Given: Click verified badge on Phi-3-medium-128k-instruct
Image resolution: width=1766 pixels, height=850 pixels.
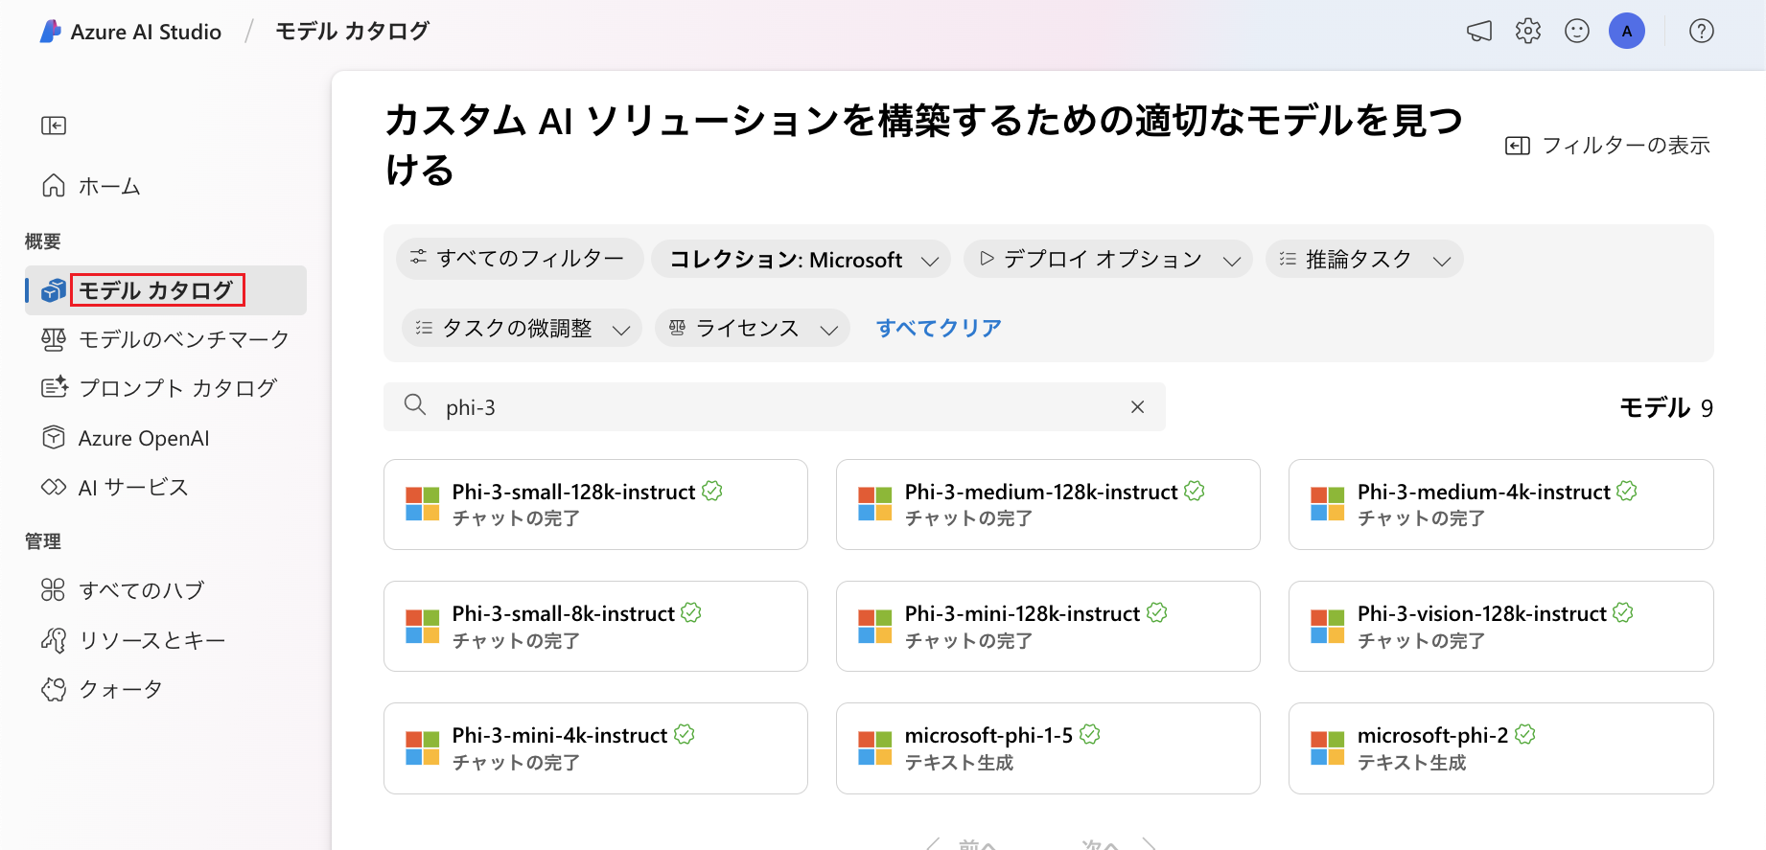Looking at the screenshot, I should coord(1195,491).
